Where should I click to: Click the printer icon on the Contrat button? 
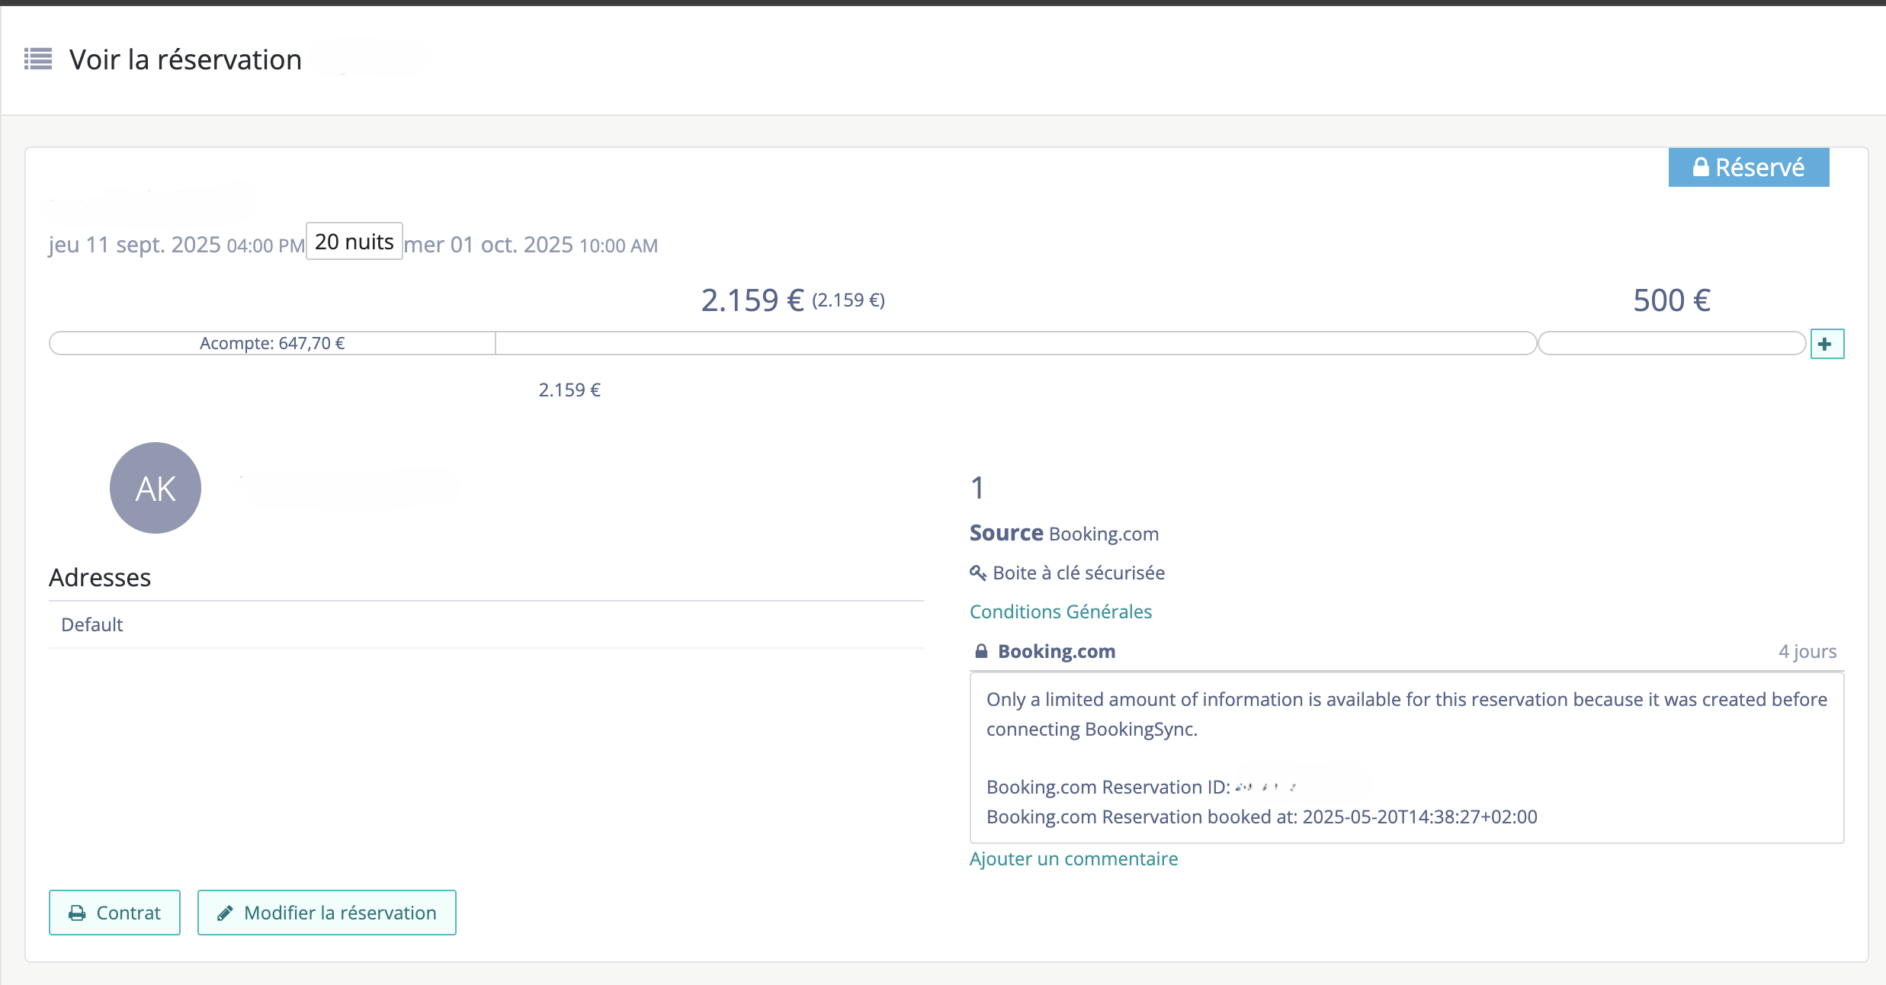pyautogui.click(x=77, y=913)
